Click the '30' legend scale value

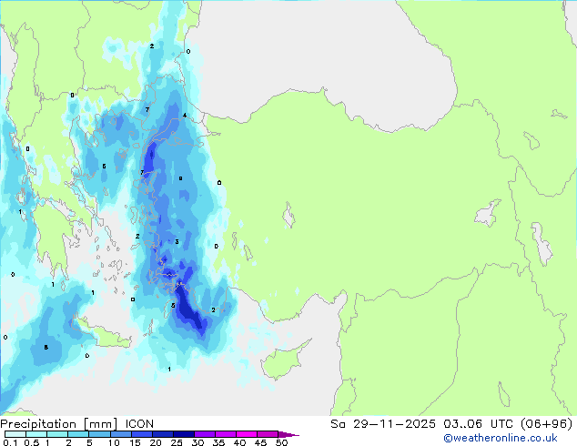(x=197, y=442)
